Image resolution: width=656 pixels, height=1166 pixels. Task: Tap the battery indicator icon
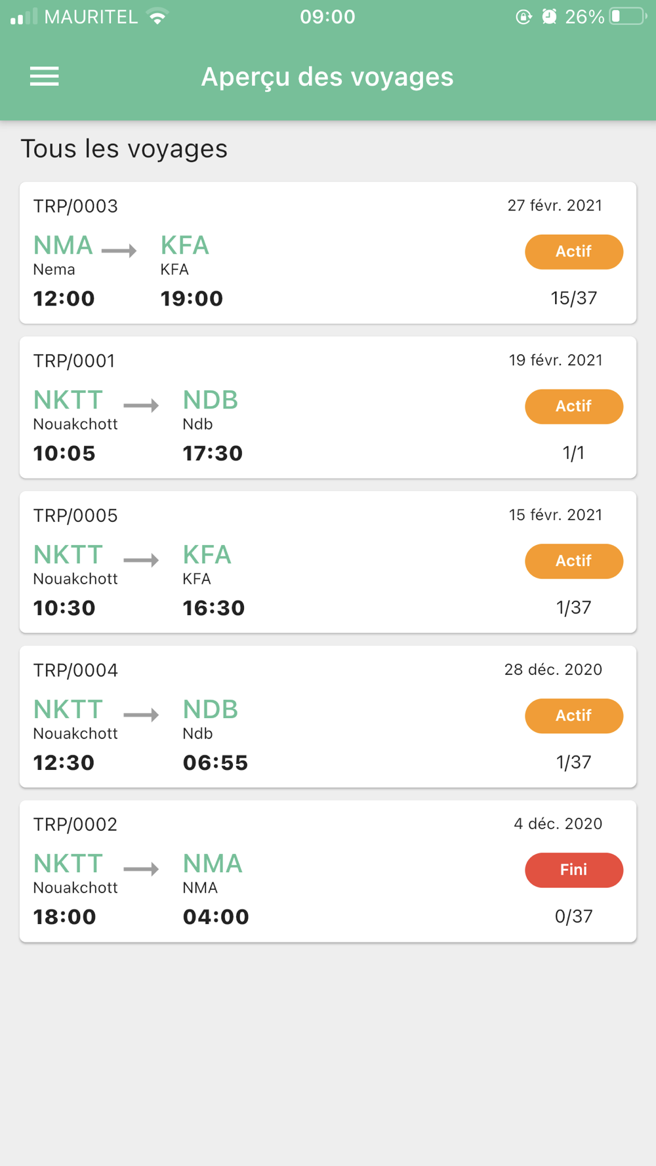[627, 16]
